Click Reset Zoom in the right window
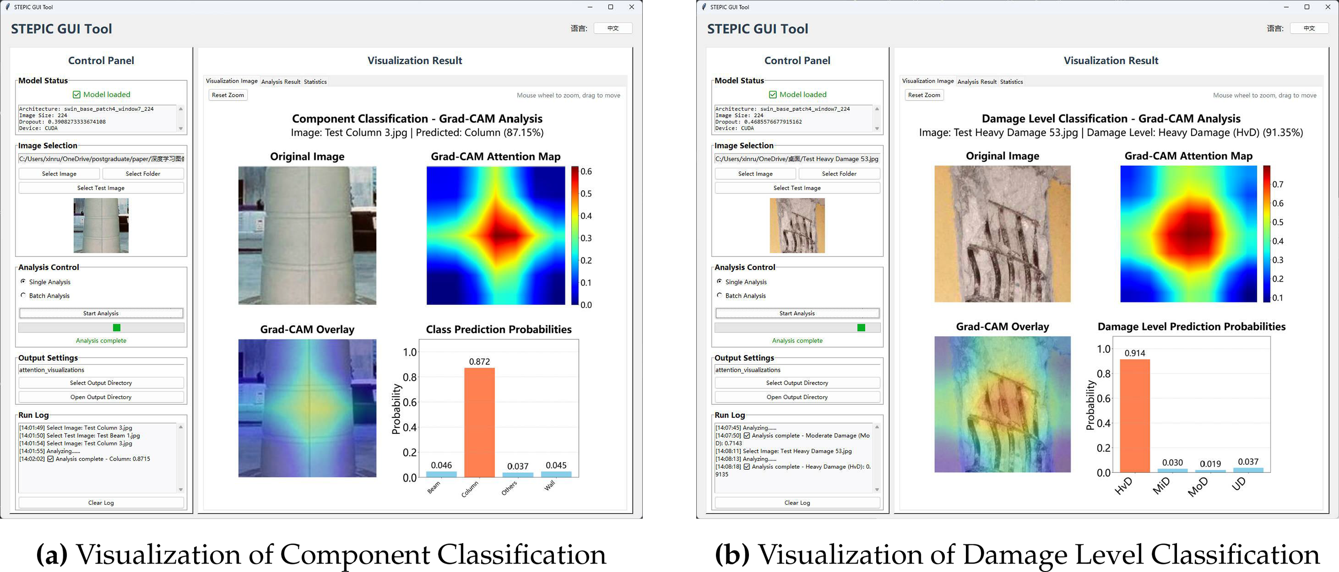 [x=924, y=95]
